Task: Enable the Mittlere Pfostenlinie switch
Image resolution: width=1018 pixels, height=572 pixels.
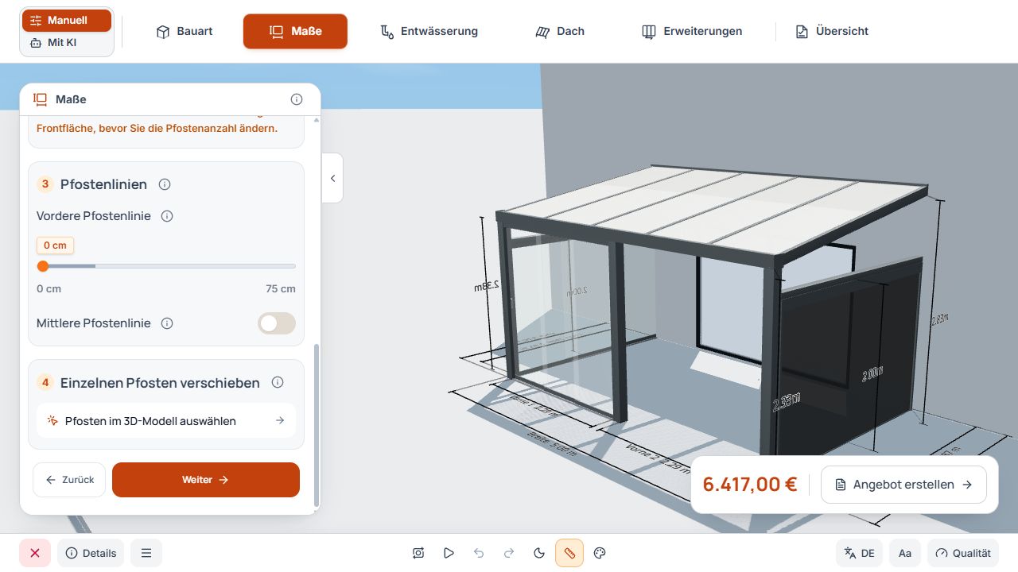Action: [x=277, y=323]
